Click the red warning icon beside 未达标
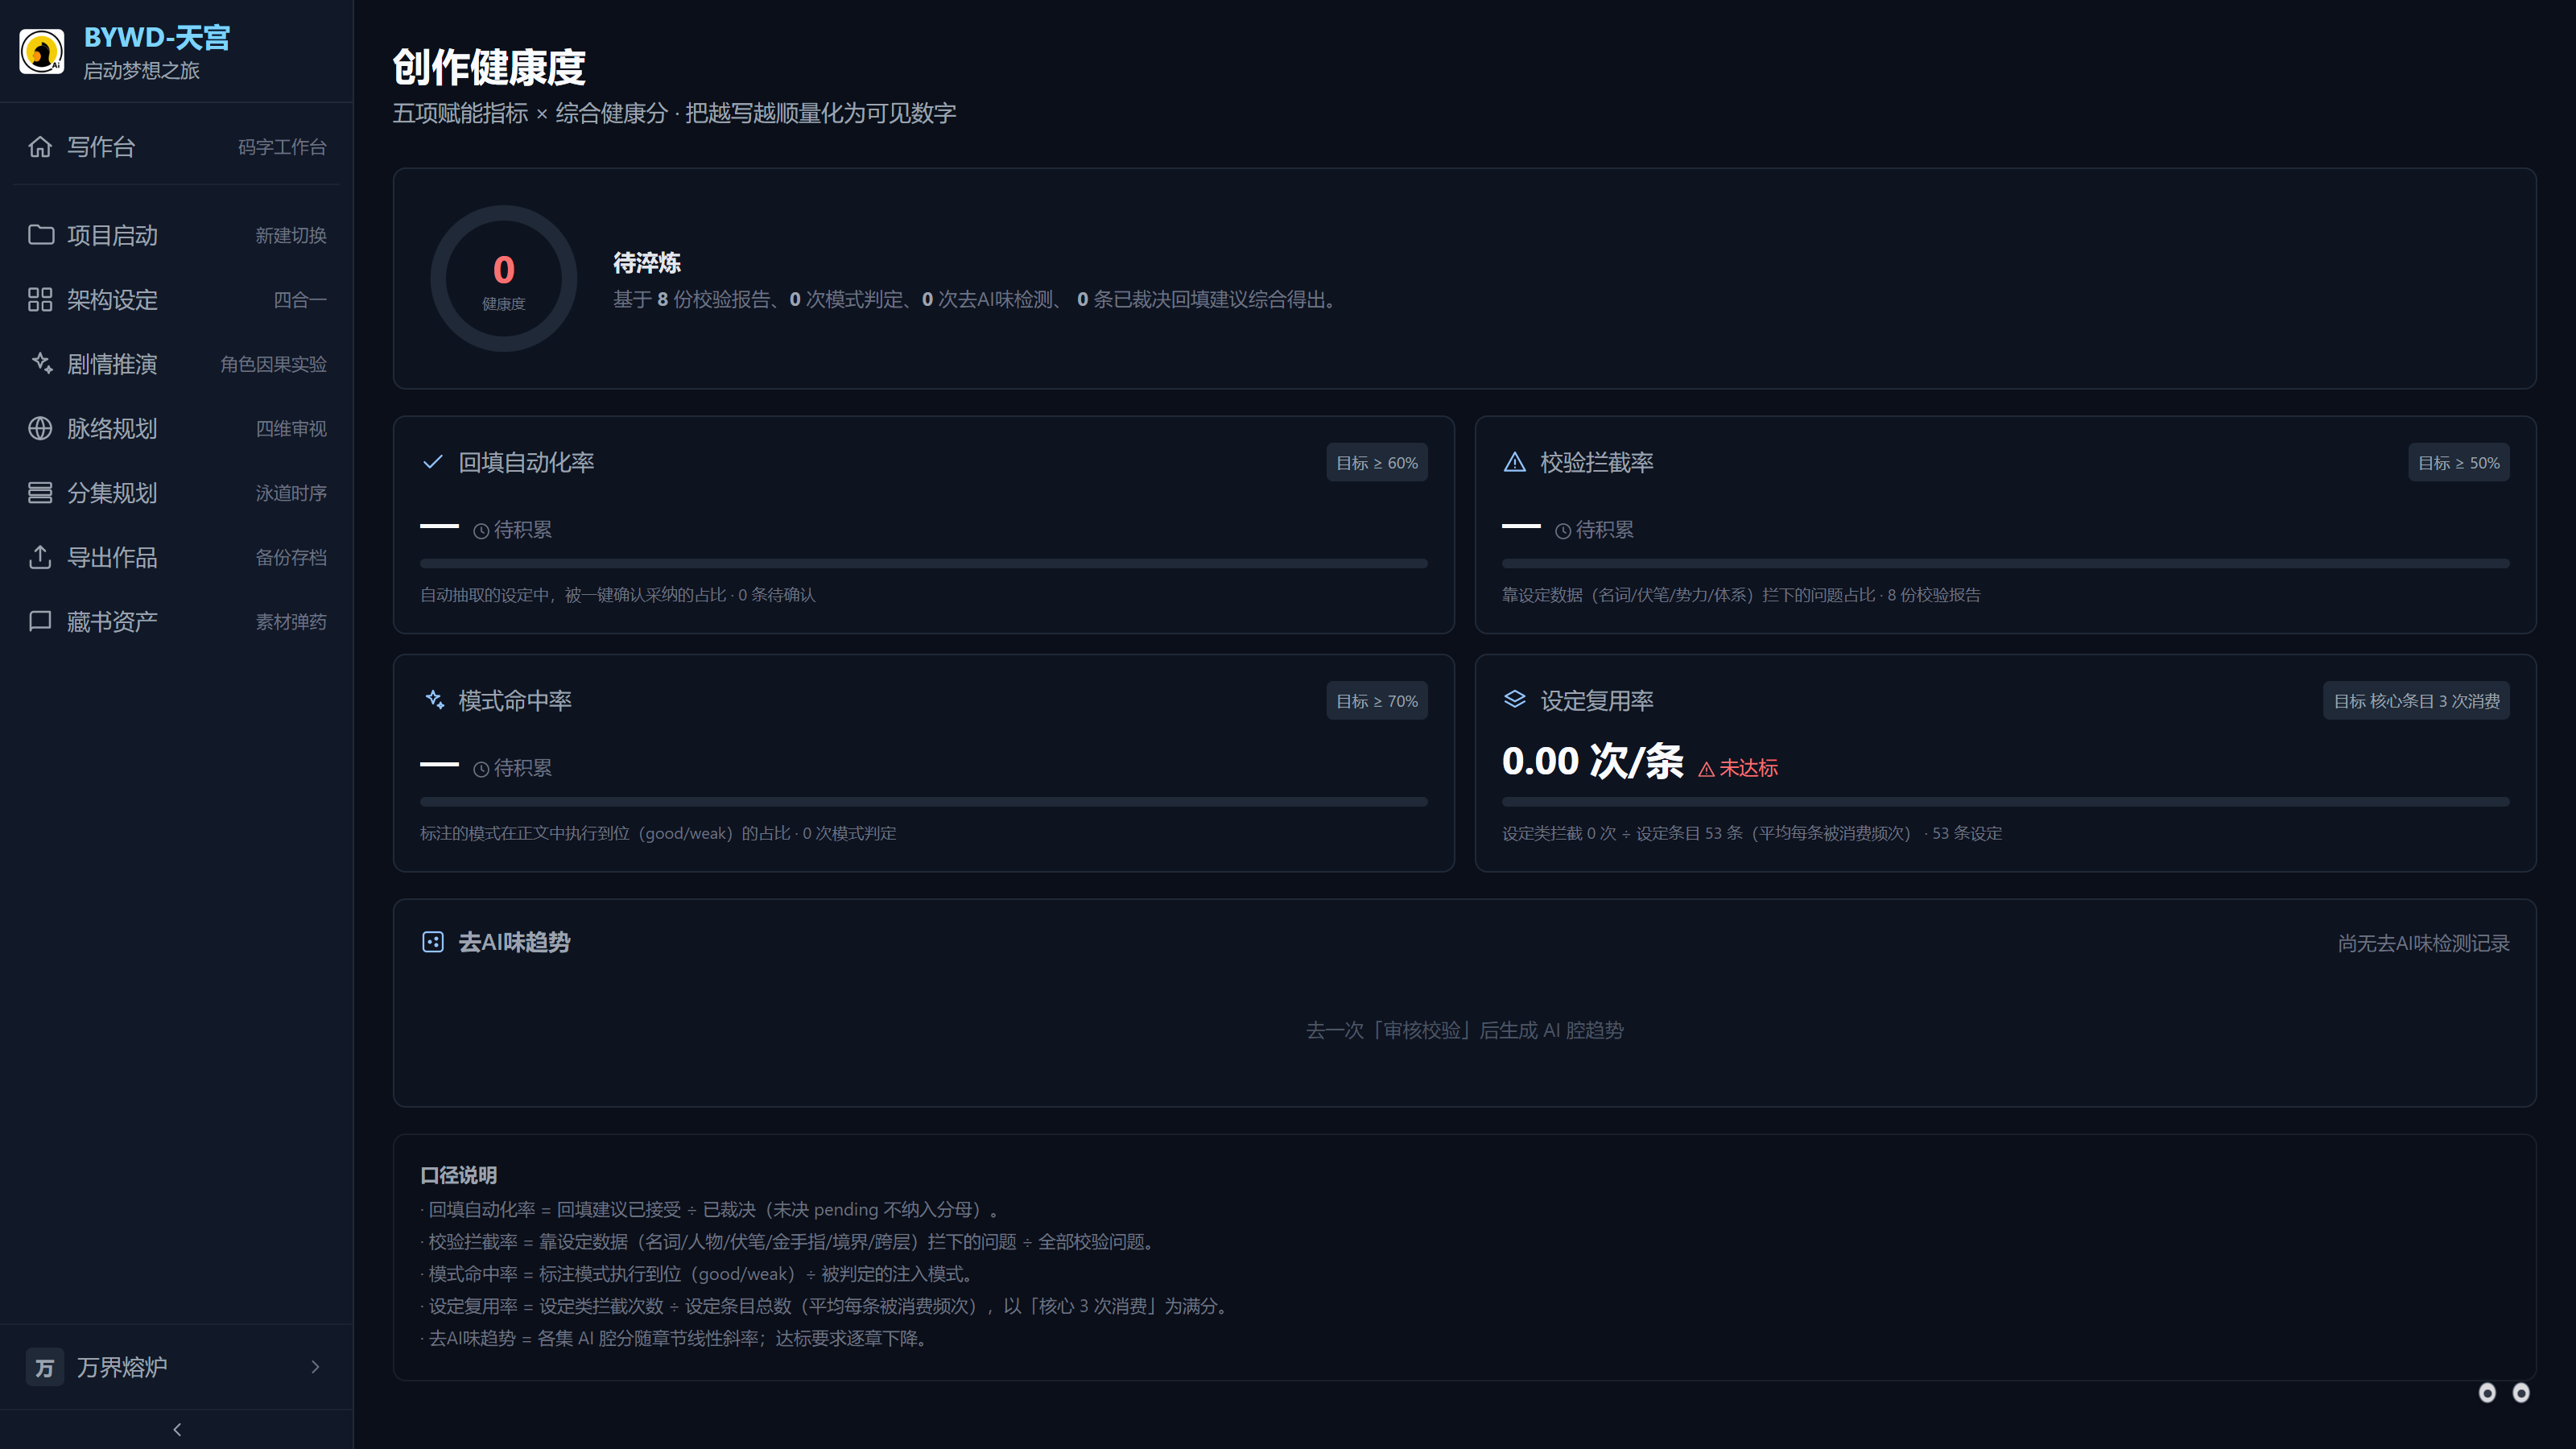Viewport: 2576px width, 1449px height. (x=1706, y=769)
